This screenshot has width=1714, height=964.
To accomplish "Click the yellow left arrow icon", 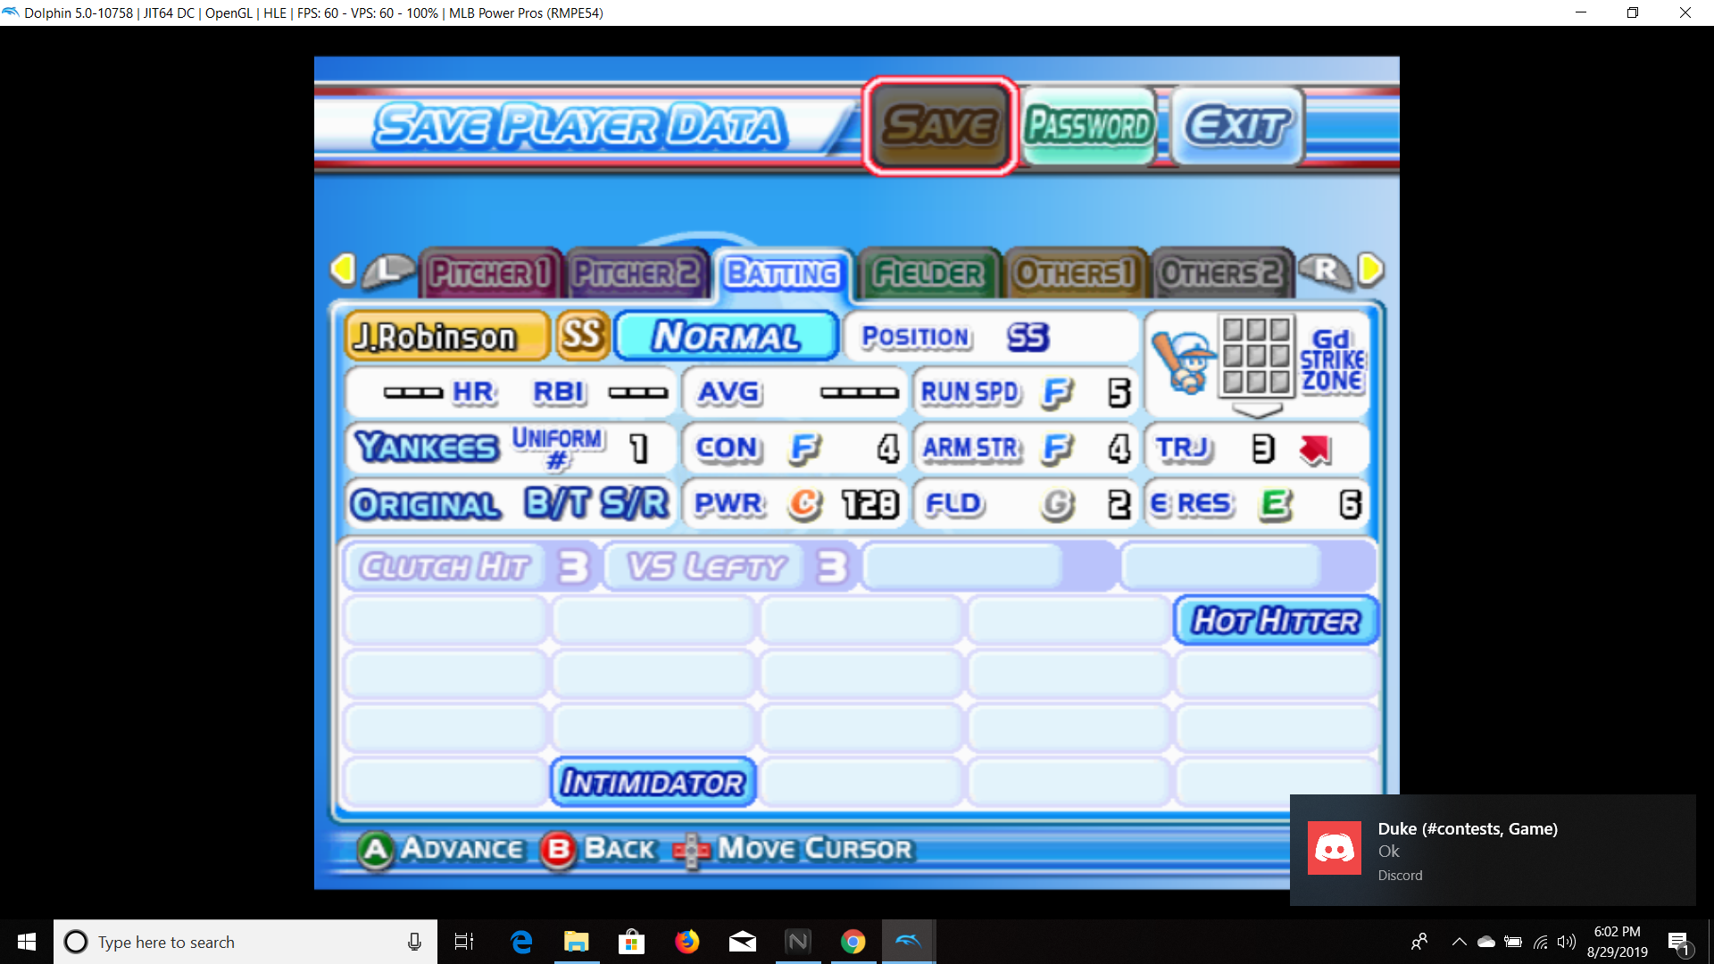I will click(343, 269).
